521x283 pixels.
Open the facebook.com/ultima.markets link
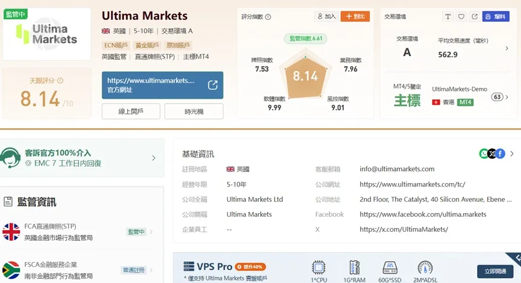(x=423, y=214)
